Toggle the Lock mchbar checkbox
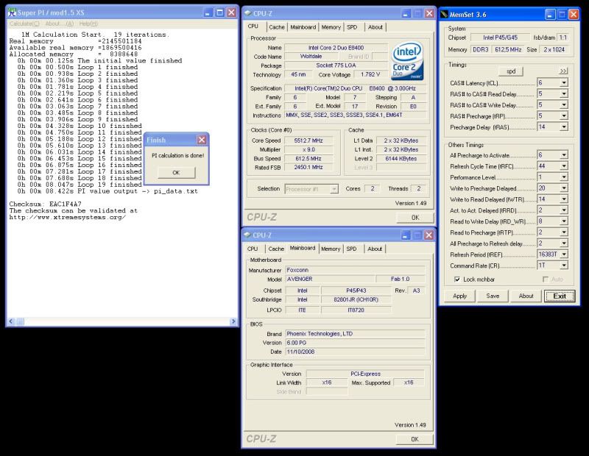 (457, 279)
